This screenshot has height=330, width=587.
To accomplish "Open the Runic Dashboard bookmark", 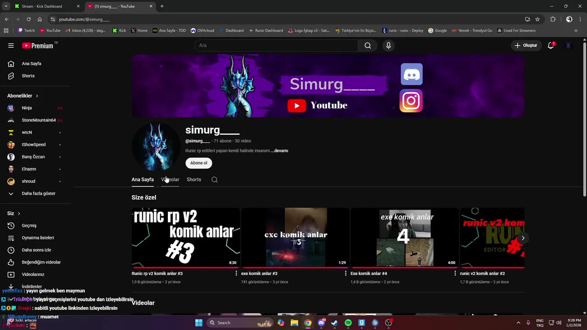I will [266, 31].
